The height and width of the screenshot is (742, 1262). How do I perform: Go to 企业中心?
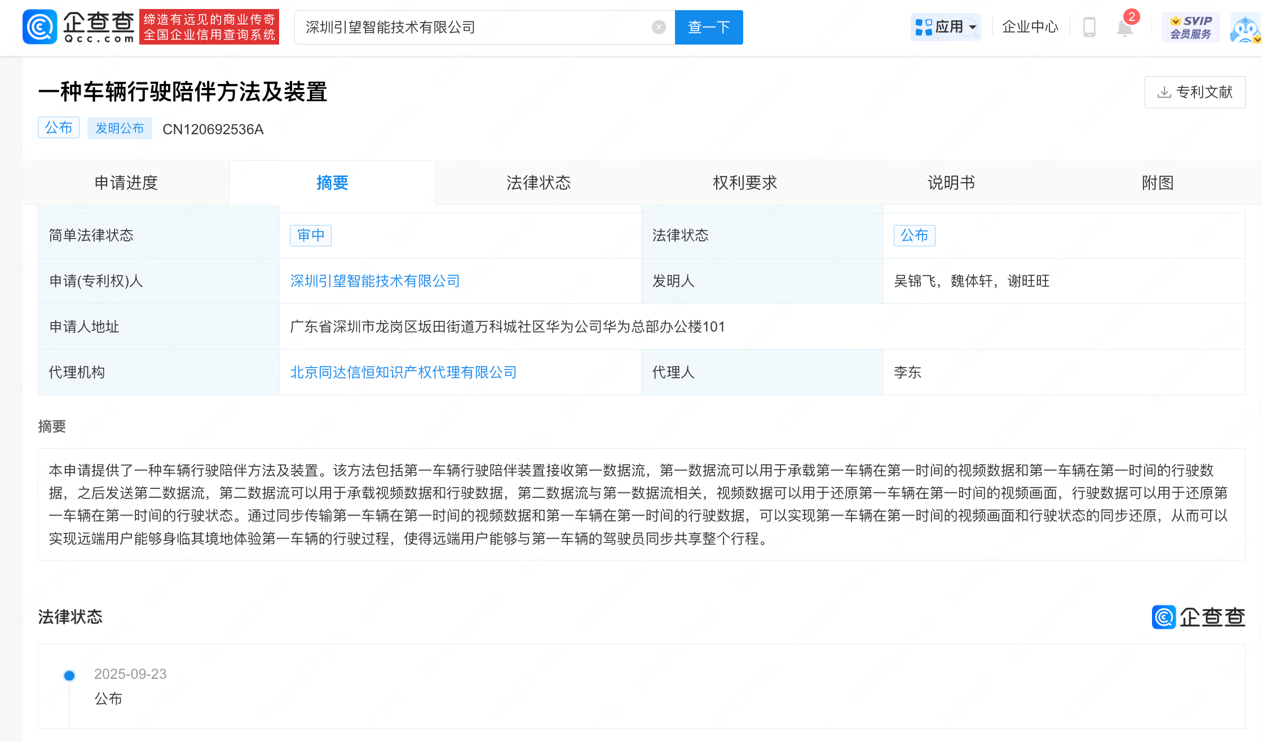1030,27
